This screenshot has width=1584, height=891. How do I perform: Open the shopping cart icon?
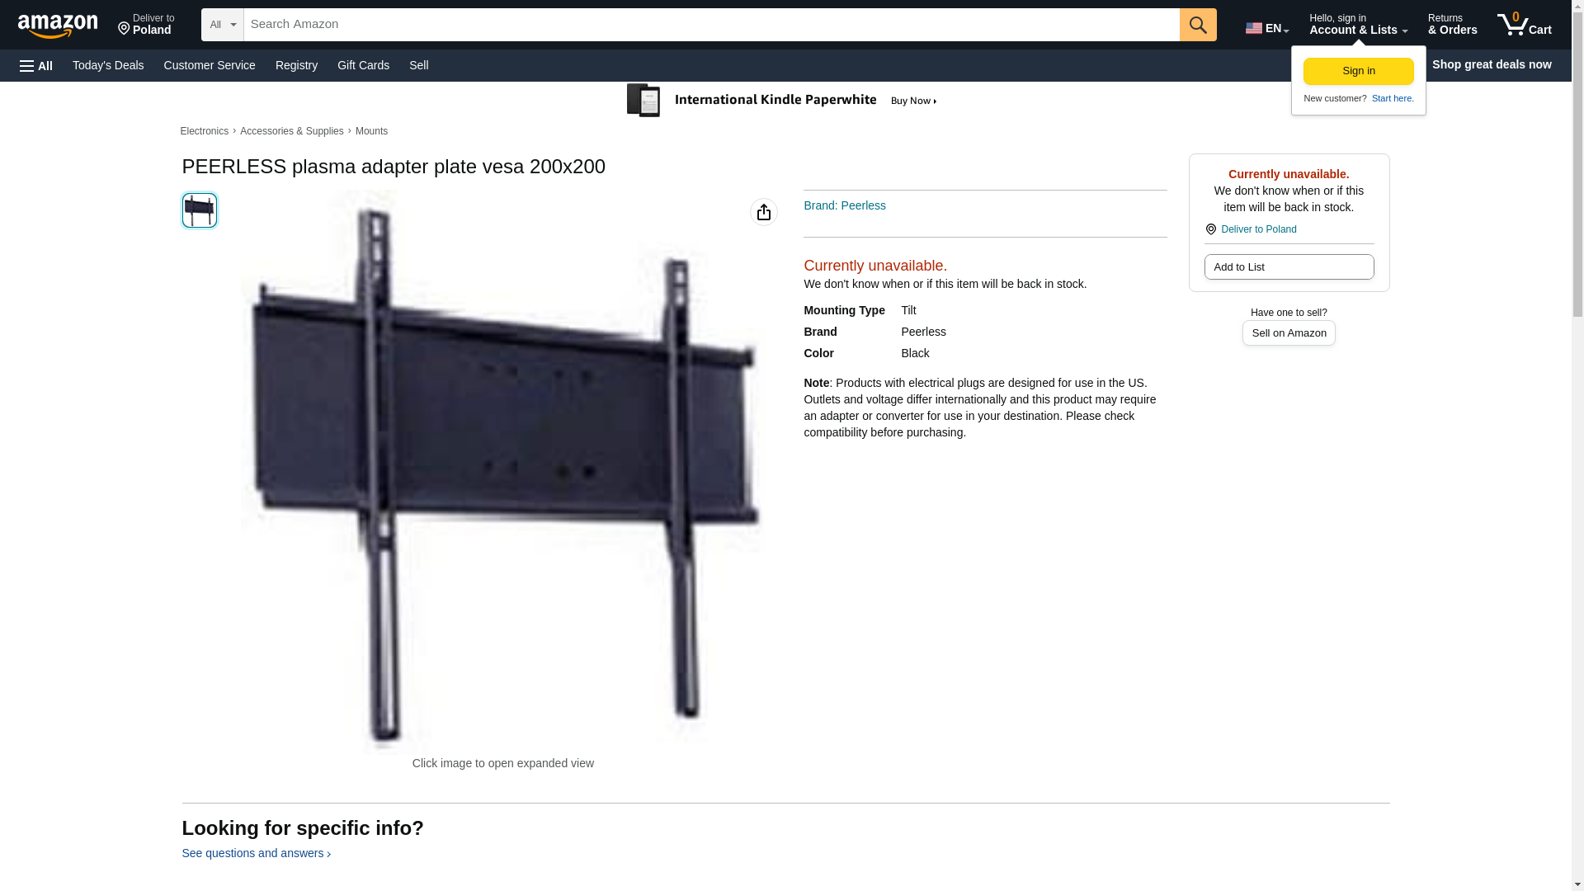point(1524,24)
